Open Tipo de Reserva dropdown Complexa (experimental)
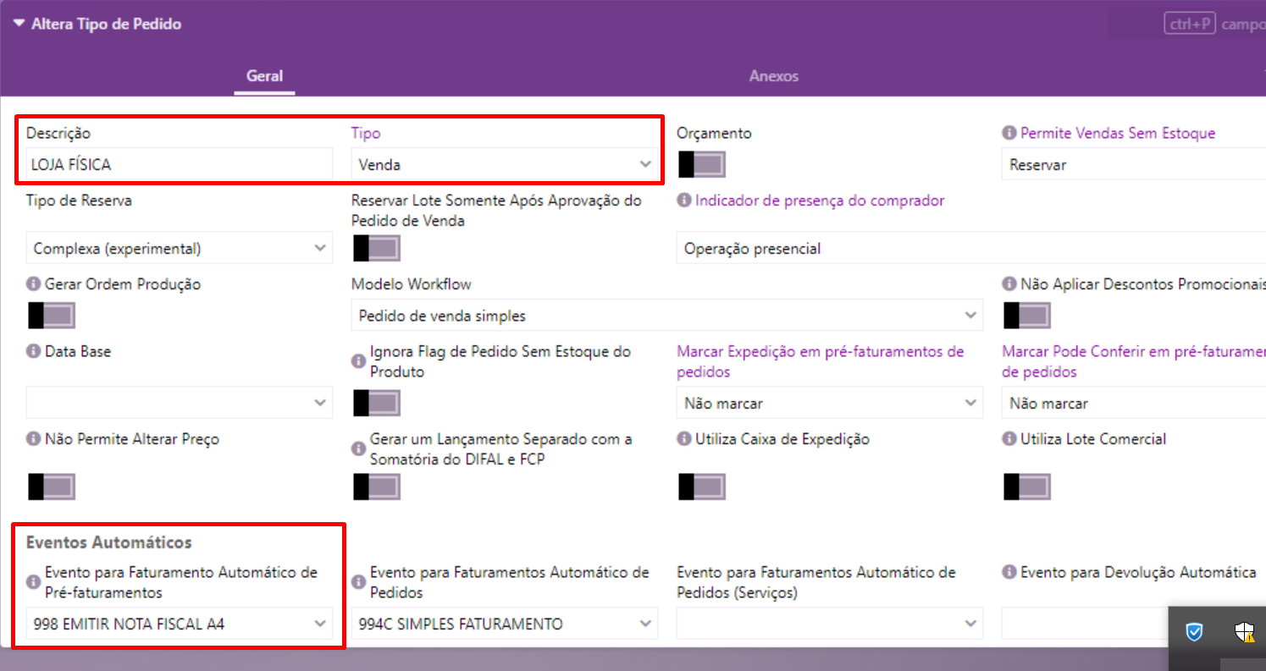Viewport: 1266px width, 671px height. [x=180, y=249]
